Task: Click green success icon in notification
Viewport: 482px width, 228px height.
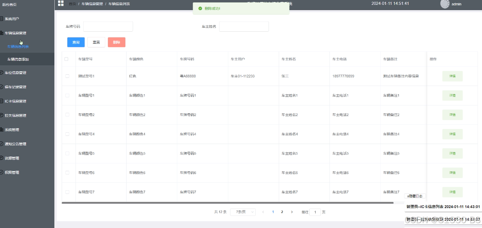Action: (200, 9)
